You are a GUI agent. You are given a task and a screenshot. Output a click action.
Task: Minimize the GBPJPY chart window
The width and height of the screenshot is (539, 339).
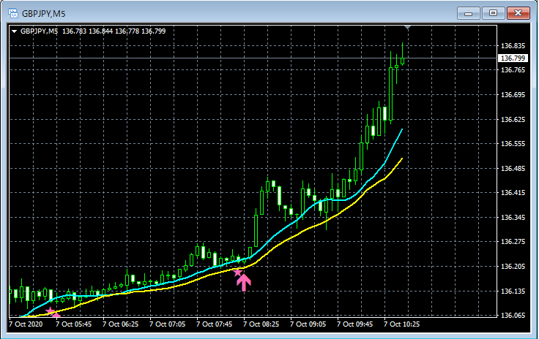click(x=468, y=13)
